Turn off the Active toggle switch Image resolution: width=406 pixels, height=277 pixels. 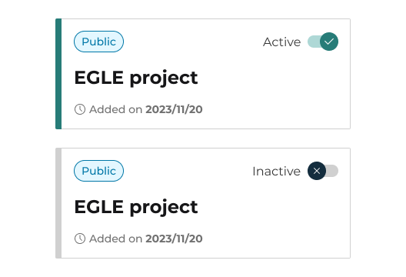click(x=323, y=42)
